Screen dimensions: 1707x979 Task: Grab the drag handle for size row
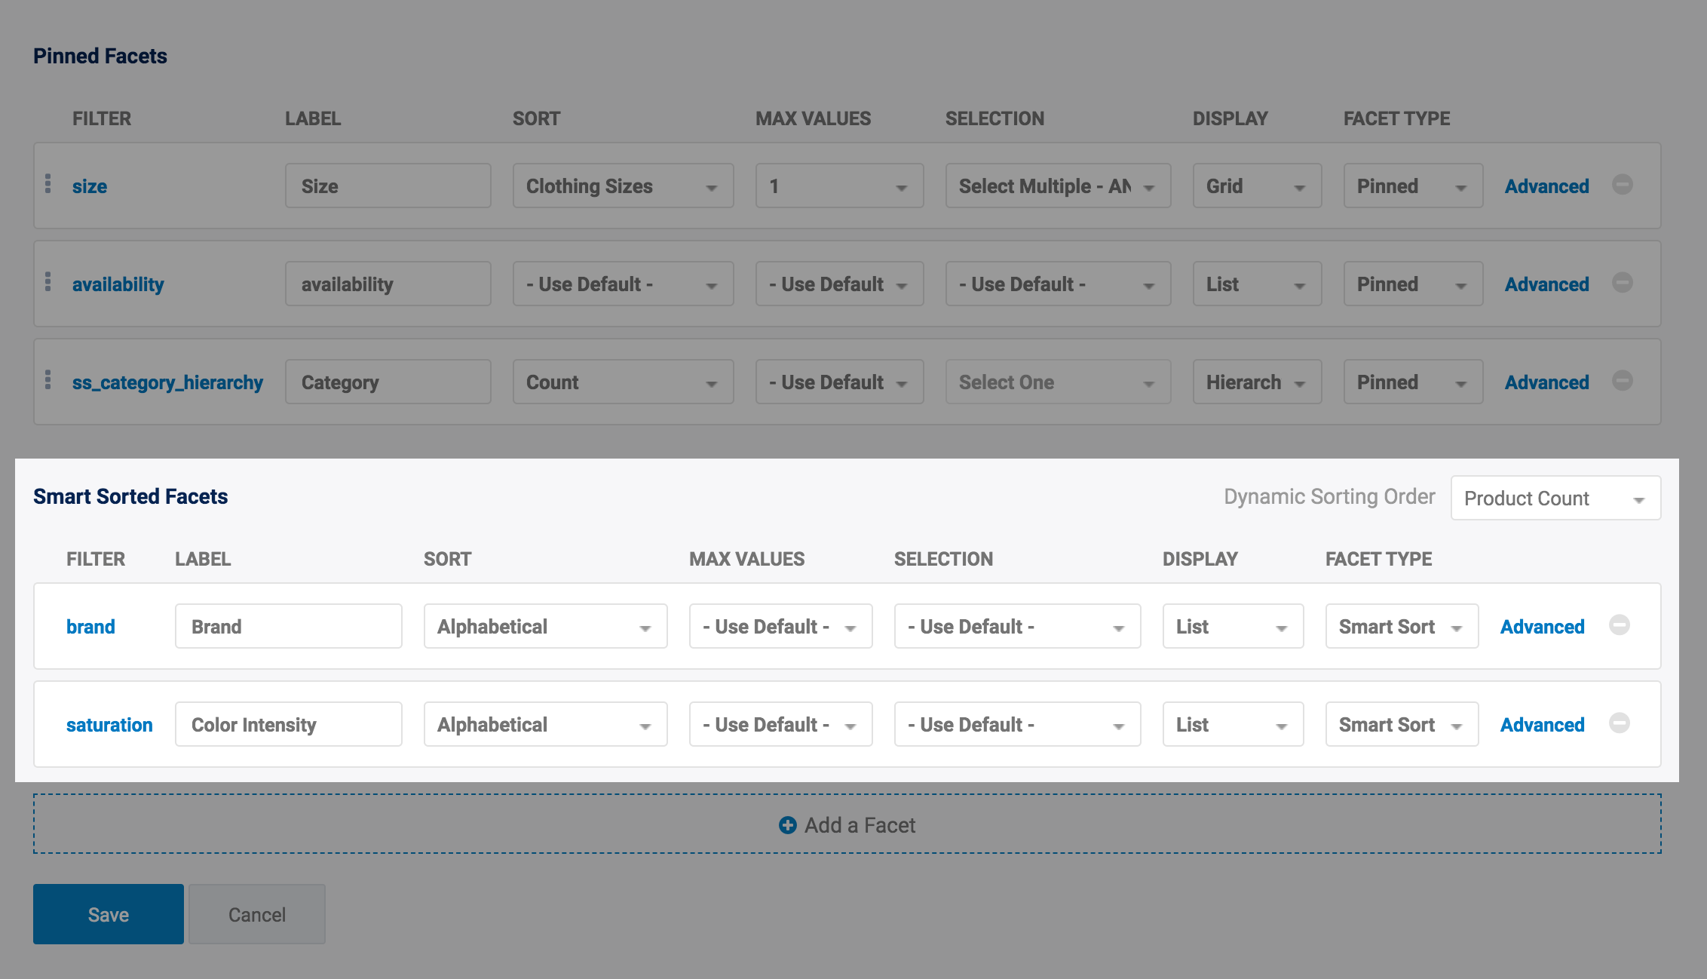pos(48,183)
